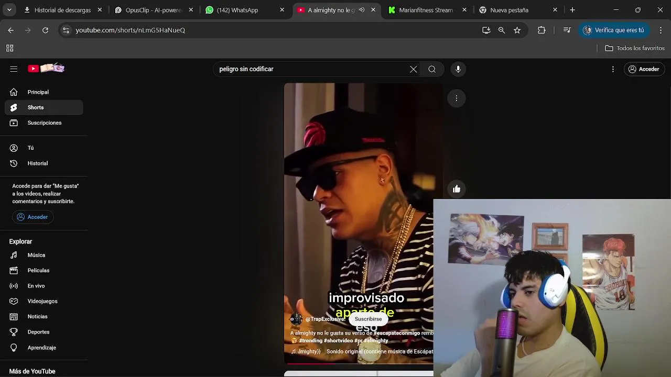The height and width of the screenshot is (377, 671).
Task: Open 'Todos los favoritos' folder
Action: (634, 48)
